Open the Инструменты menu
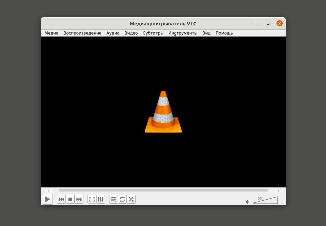This screenshot has width=326, height=226. [x=183, y=33]
